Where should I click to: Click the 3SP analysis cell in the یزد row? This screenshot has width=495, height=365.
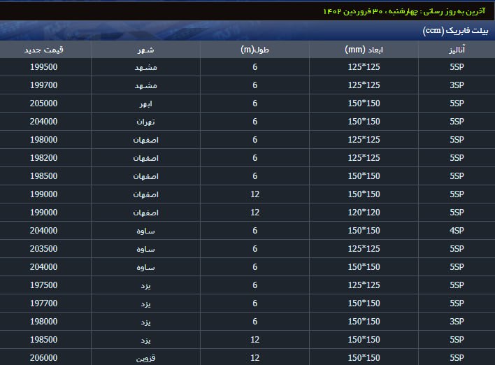457,322
